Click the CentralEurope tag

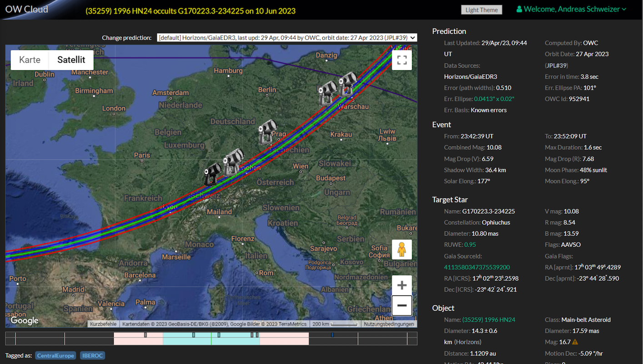[x=55, y=355]
